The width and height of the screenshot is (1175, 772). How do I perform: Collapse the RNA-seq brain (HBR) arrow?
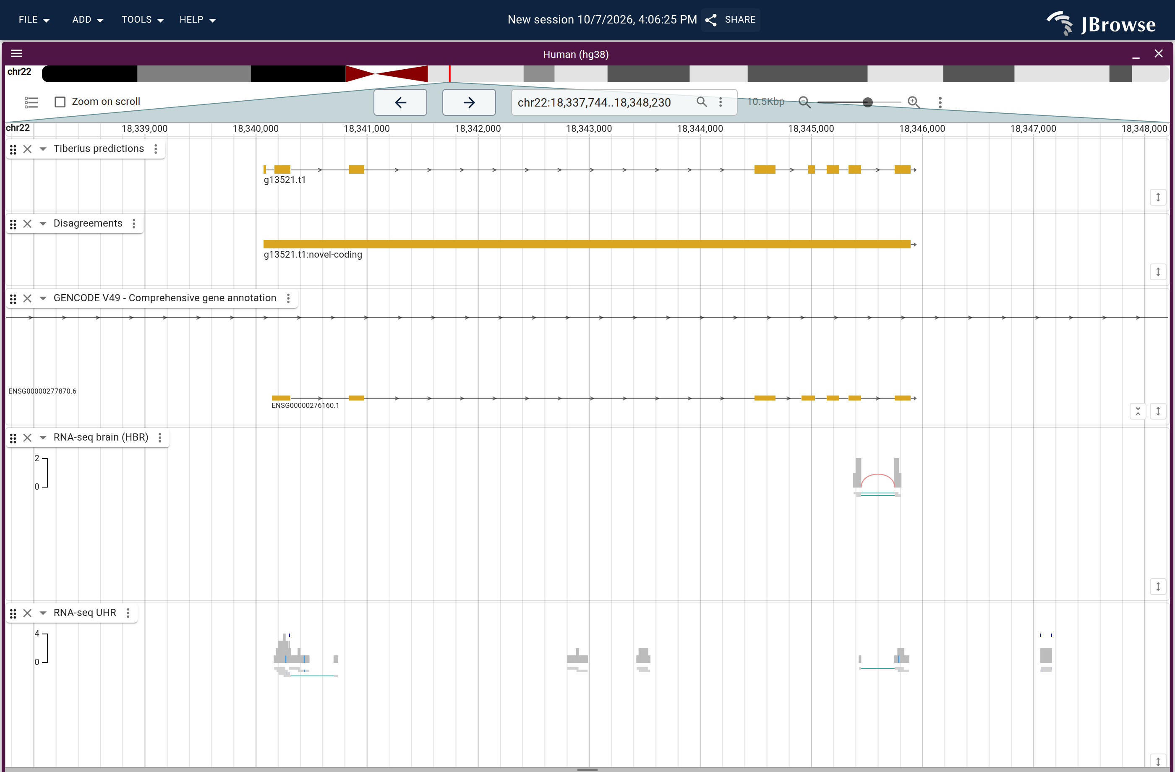43,437
